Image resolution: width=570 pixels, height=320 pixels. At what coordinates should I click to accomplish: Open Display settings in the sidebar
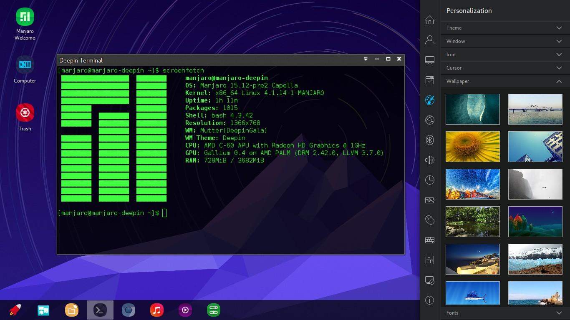pos(429,60)
